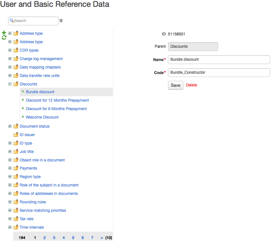Click the magnifier icon in search box

pos(11,20)
